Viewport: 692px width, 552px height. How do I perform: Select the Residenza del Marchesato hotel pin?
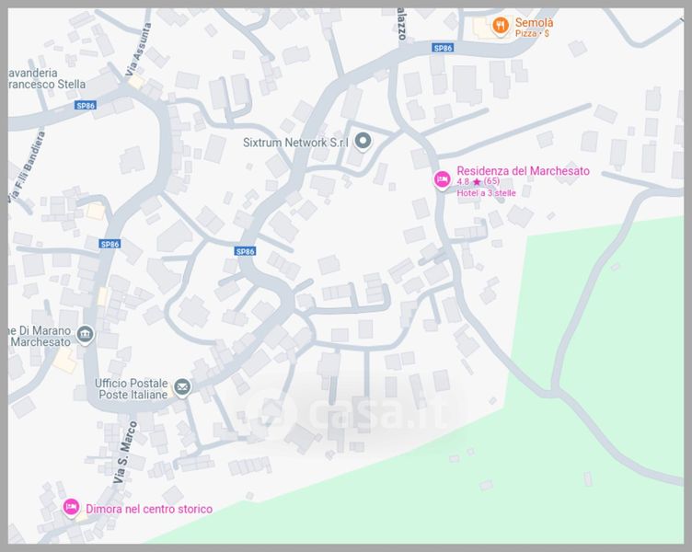click(x=442, y=179)
